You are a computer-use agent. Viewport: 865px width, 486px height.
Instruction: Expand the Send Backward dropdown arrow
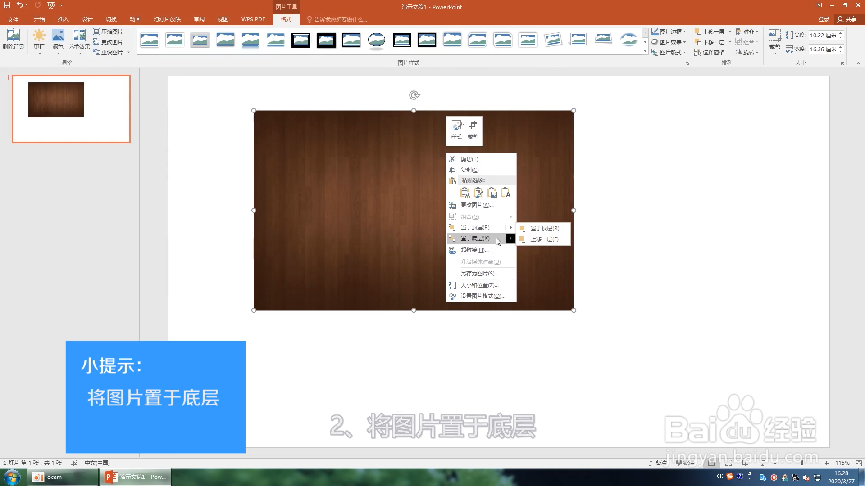point(730,42)
